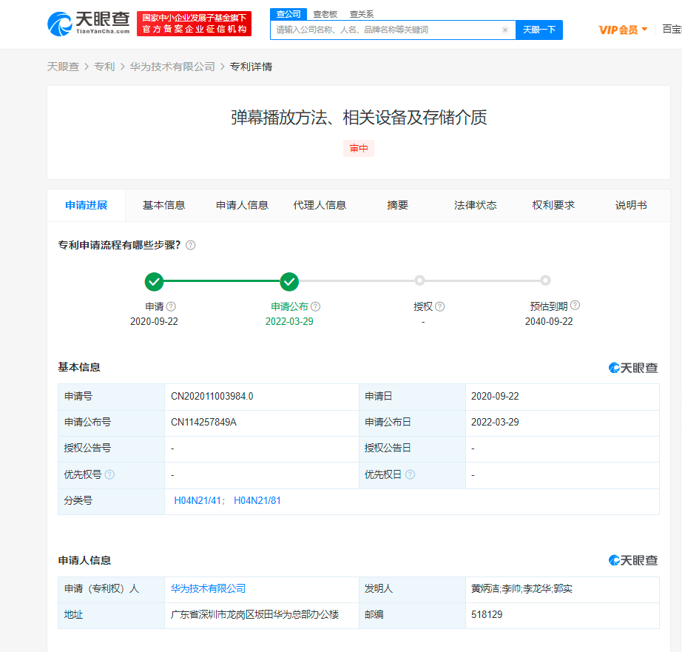The height and width of the screenshot is (652, 682).
Task: Open the 专利 breadcrumb link
Action: click(104, 67)
